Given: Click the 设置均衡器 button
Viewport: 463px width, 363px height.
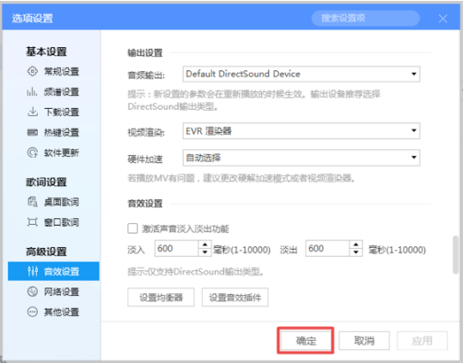Looking at the screenshot, I should [x=161, y=297].
